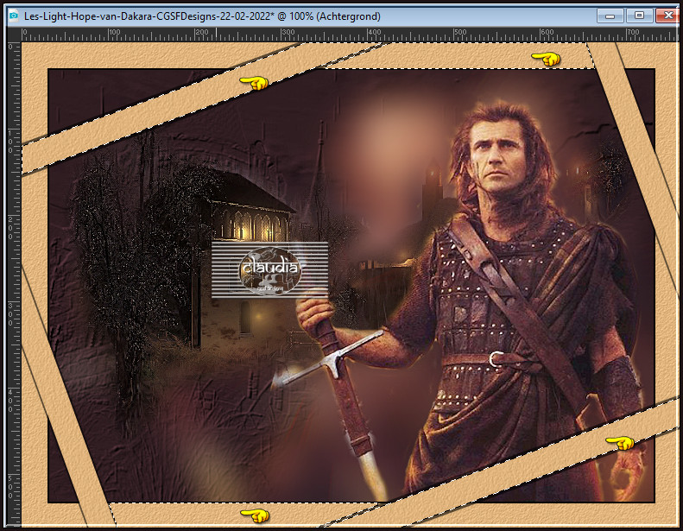Minimize the Les-Light-Hope image window

click(610, 16)
